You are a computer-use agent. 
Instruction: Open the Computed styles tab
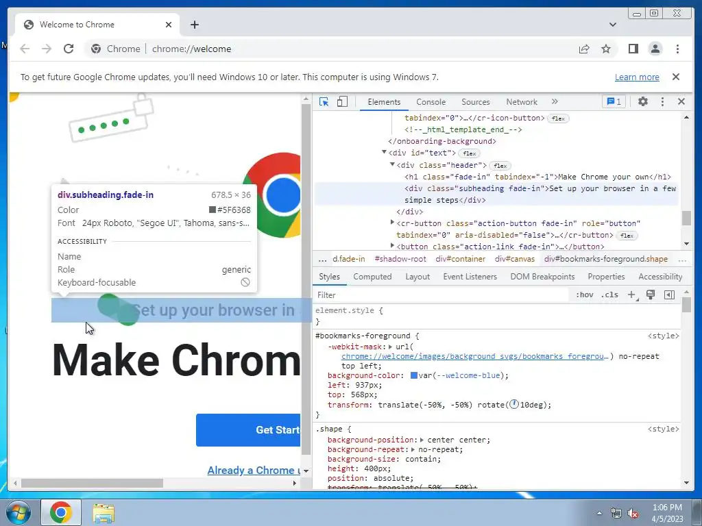pos(372,277)
